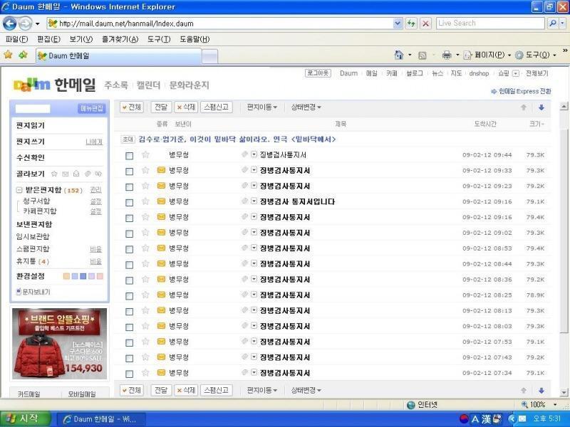This screenshot has height=427, width=570.
Task: Open the Favorites Center star icon
Action: (x=8, y=55)
